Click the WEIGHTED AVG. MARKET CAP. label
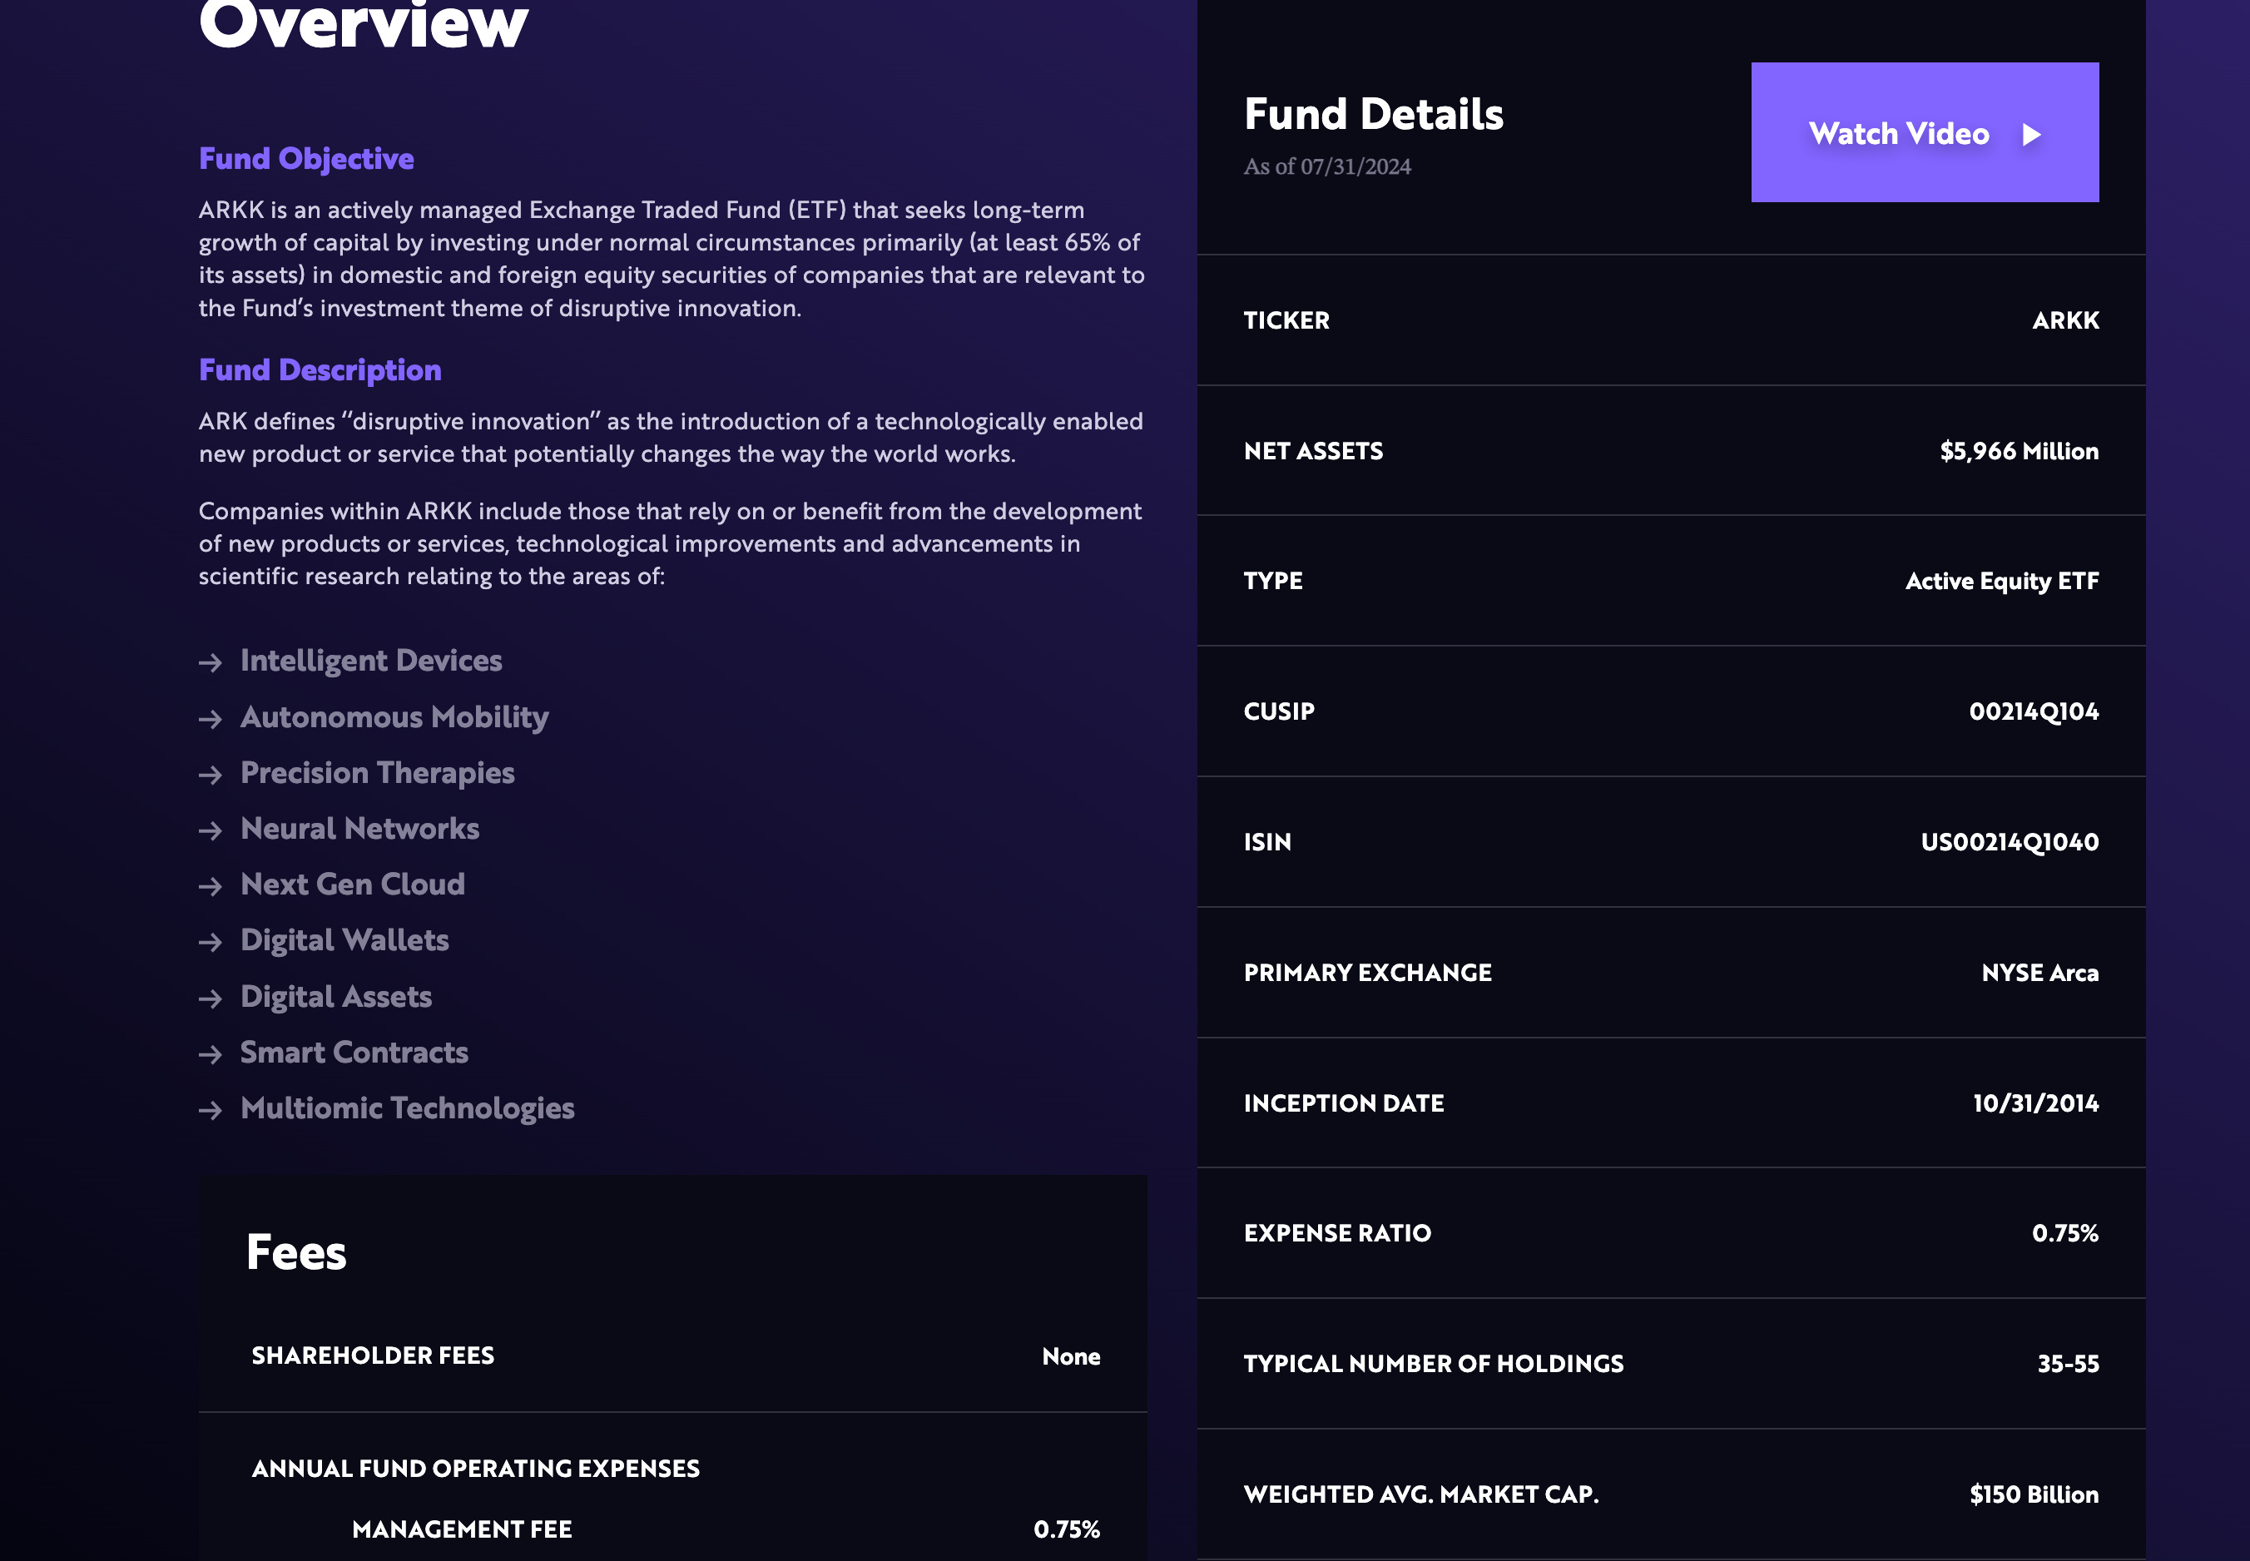The height and width of the screenshot is (1561, 2250). pyautogui.click(x=1420, y=1494)
